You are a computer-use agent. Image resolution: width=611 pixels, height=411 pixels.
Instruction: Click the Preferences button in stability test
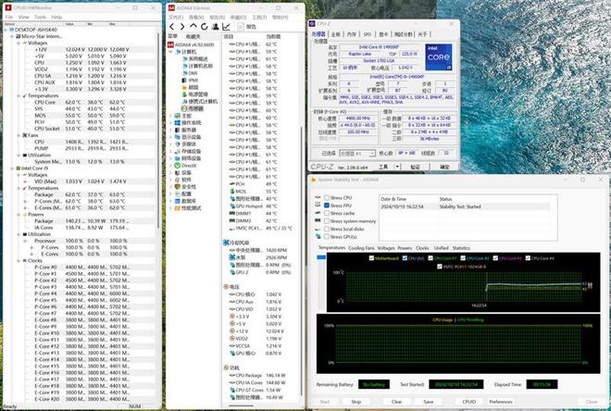(501, 402)
